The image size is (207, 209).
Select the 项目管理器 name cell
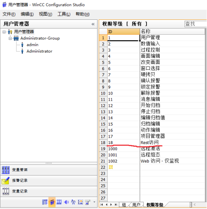172,136
